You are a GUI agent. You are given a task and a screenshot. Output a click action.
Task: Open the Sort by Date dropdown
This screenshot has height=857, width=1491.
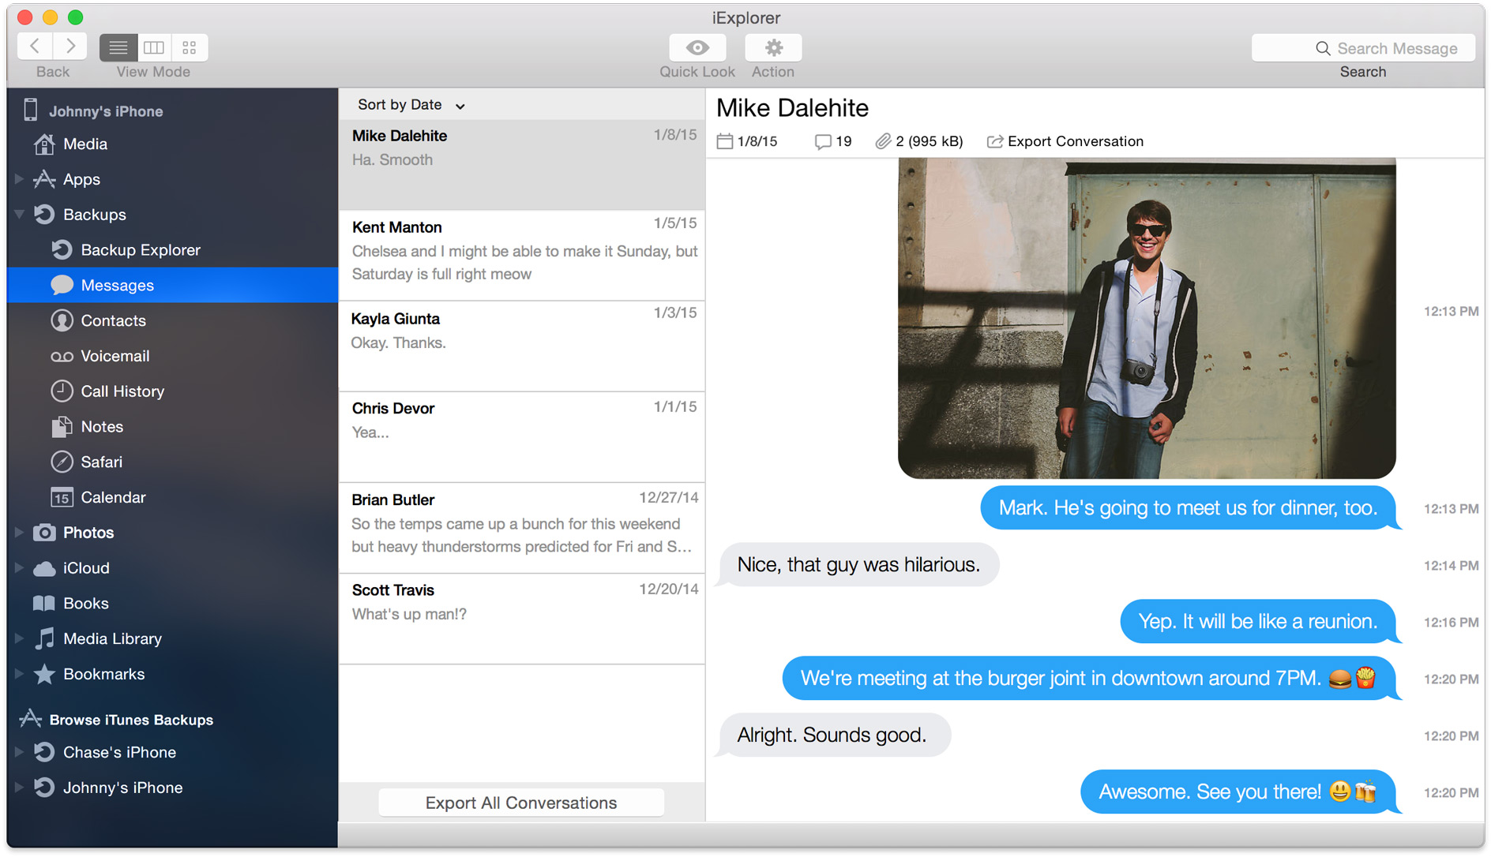[411, 105]
